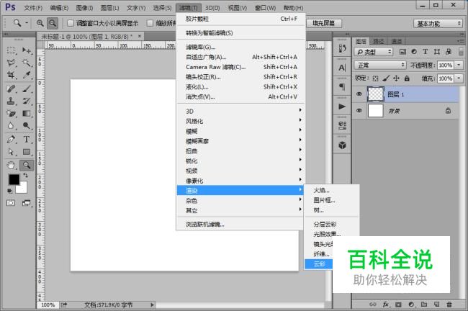The image size is (468, 311).
Task: Open the Character panel icon
Action: [342, 68]
